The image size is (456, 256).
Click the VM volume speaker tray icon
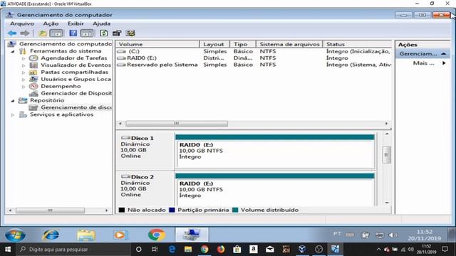(x=393, y=235)
